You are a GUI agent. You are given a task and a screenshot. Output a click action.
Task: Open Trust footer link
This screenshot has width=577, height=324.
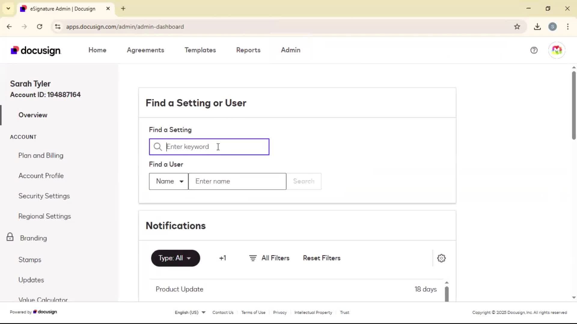click(x=344, y=312)
